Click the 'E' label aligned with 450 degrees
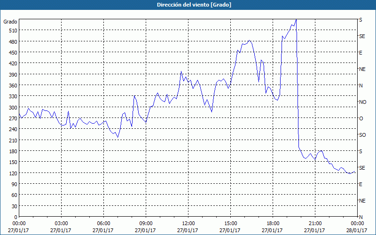The image size is (376, 235). click(x=360, y=53)
